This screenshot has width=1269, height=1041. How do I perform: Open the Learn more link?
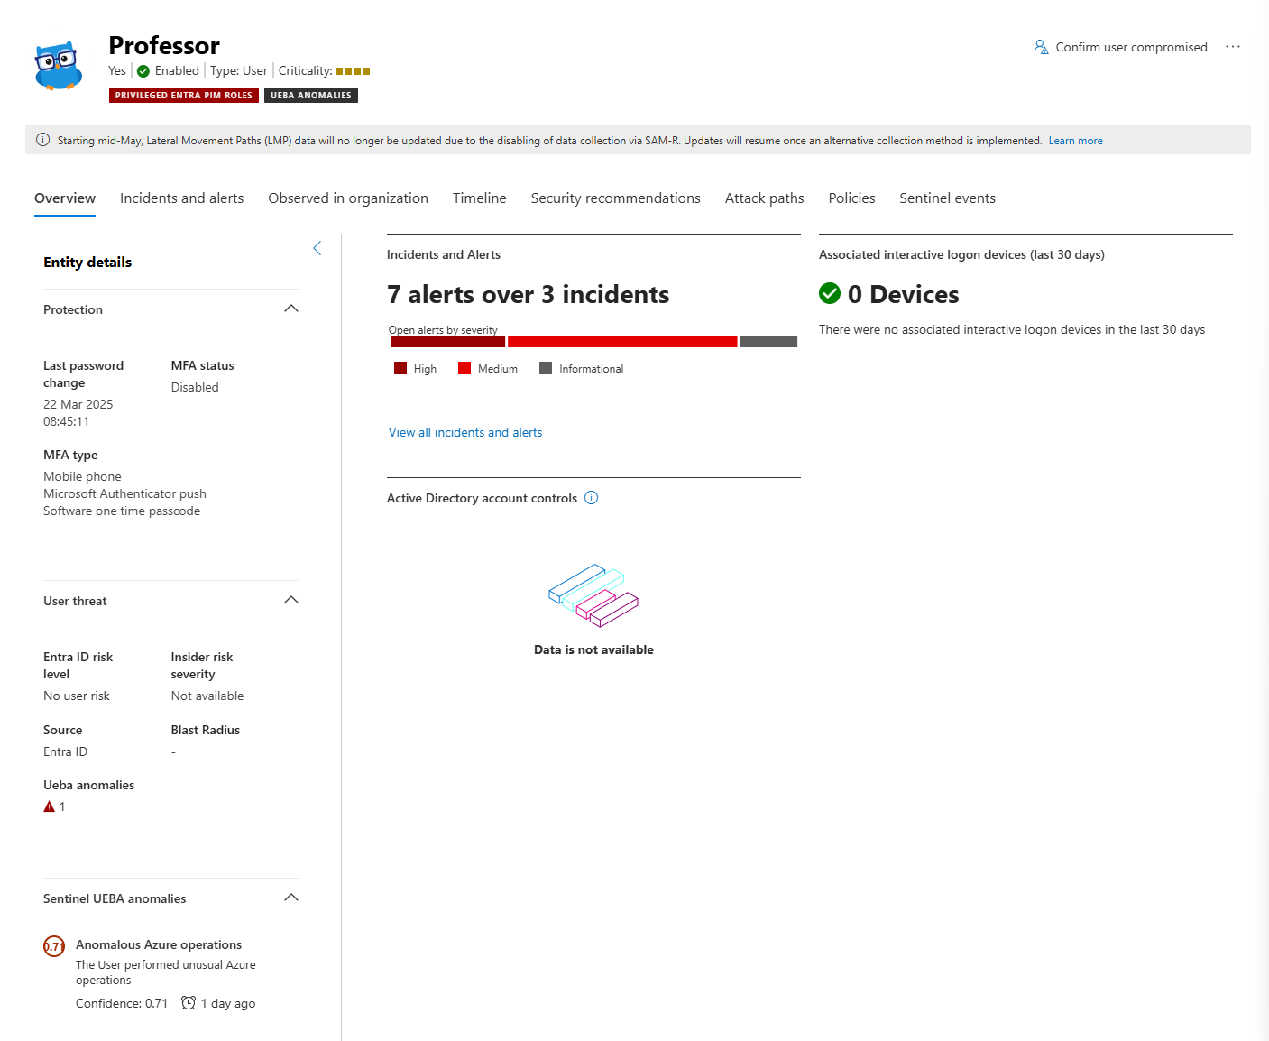point(1075,141)
